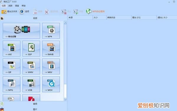Click the 大小 size column header

coord(99,18)
